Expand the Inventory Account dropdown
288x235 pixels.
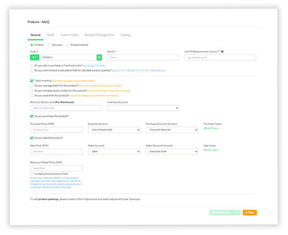click(x=143, y=108)
